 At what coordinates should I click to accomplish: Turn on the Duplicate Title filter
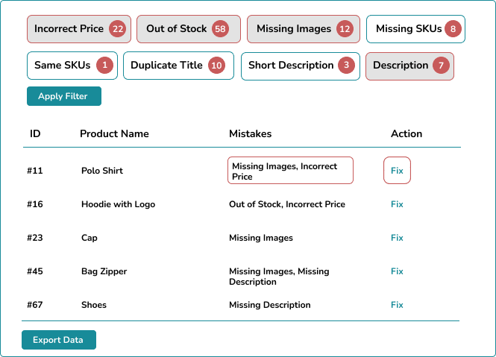(178, 66)
